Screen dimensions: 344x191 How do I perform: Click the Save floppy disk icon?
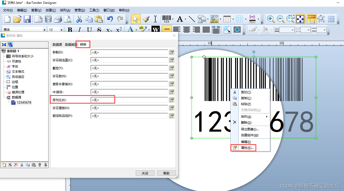click(x=27, y=19)
